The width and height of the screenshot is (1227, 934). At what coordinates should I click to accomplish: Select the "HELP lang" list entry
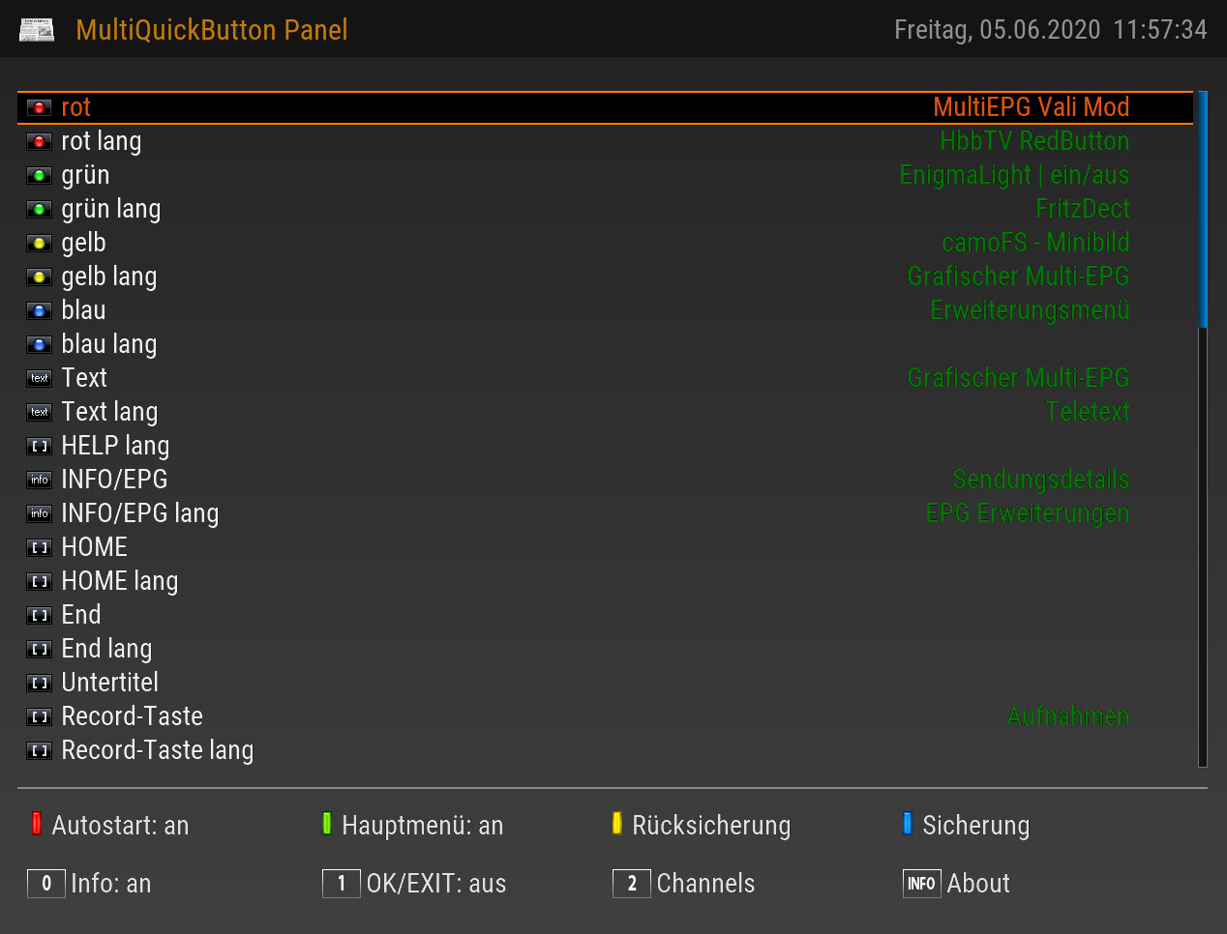(115, 446)
